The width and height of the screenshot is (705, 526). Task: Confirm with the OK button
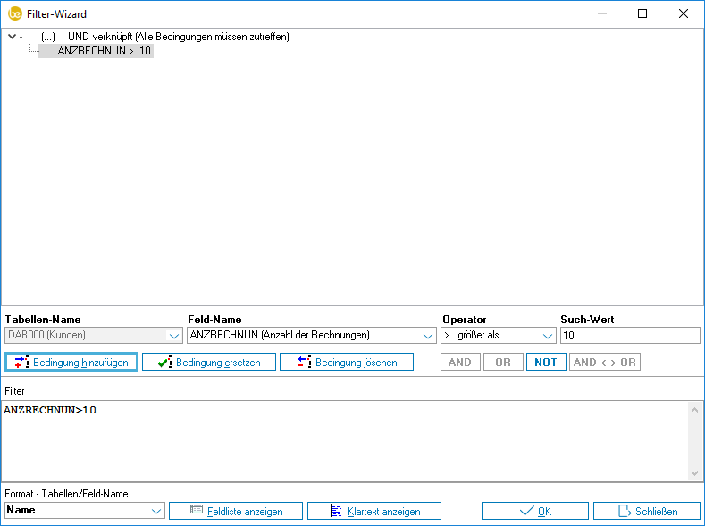(x=534, y=512)
